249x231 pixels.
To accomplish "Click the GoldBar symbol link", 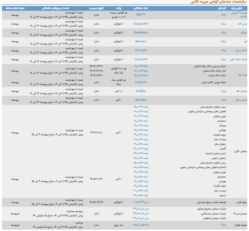I will click(141, 91).
